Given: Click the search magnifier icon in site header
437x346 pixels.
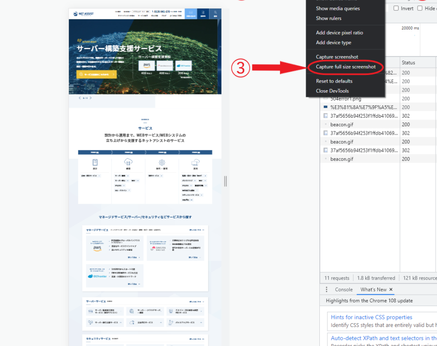Looking at the screenshot, I should point(215,13).
